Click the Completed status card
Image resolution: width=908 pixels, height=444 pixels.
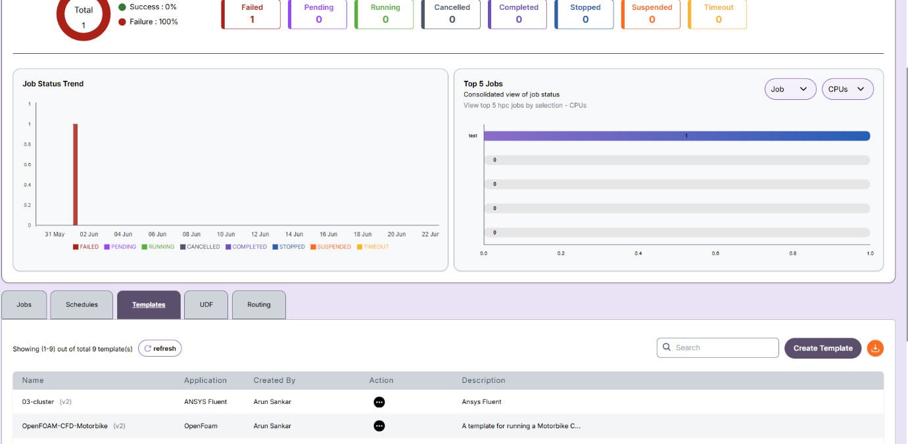click(518, 14)
